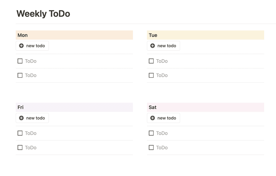The height and width of the screenshot is (176, 276).
Task: Select the Mon heading block
Action: coord(74,35)
